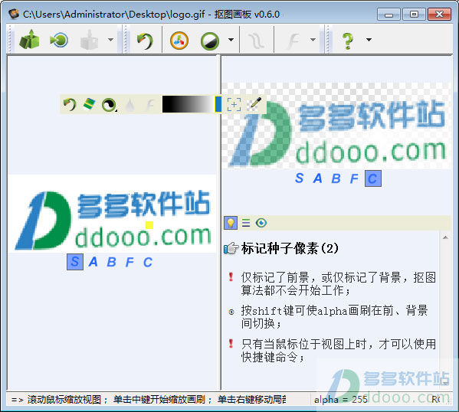The width and height of the screenshot is (459, 412).
Task: Click the tip text starting 仅标记了前景
Action: pos(339,284)
